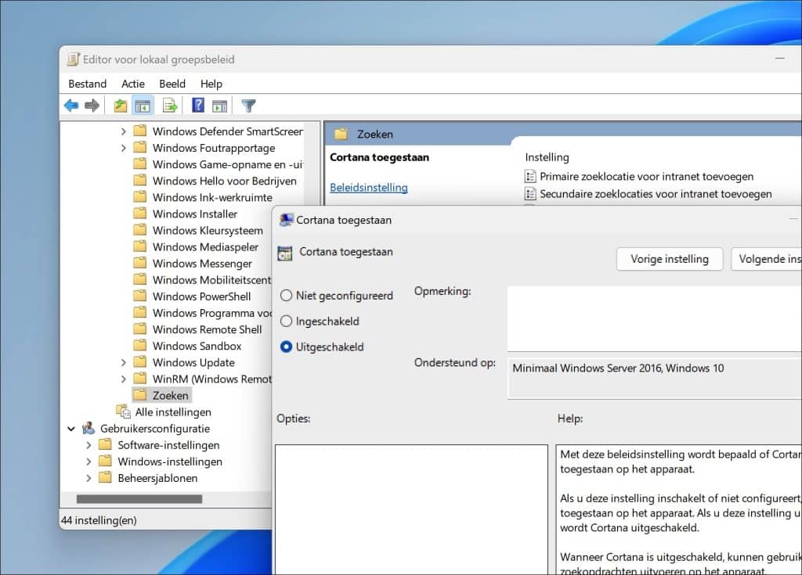Select Windows Remote Shell tree item
Image resolution: width=802 pixels, height=575 pixels.
point(207,329)
